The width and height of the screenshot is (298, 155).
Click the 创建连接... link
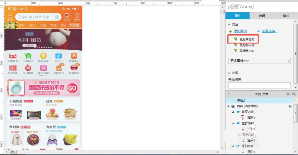pos(269,31)
